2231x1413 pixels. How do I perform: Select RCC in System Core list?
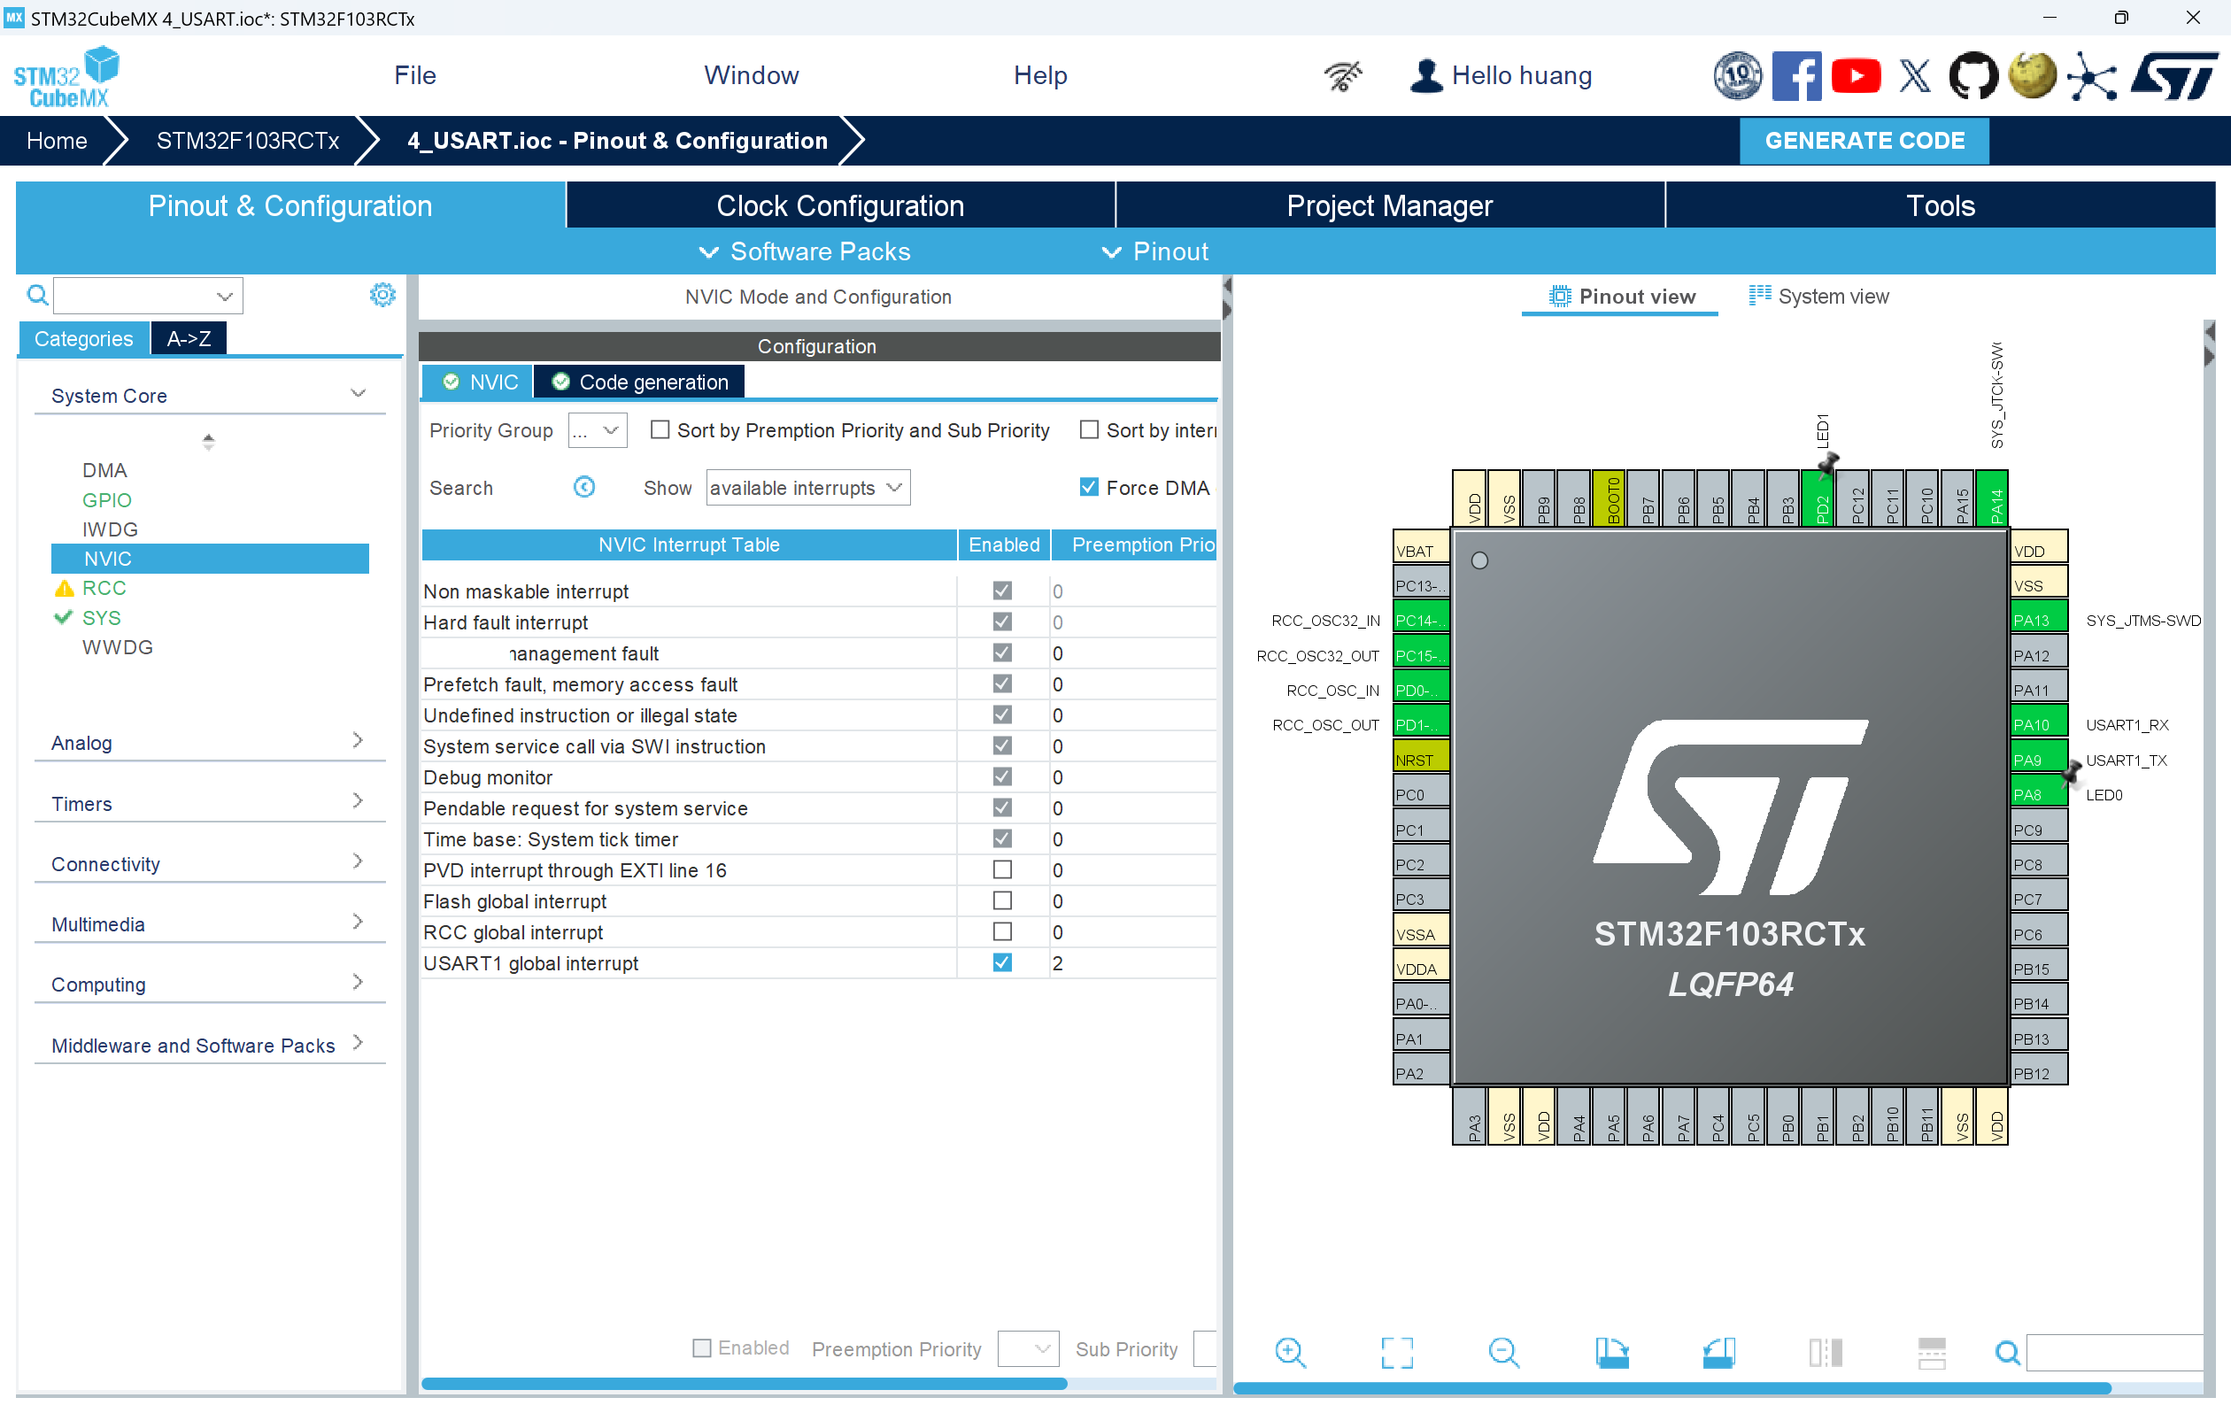pos(104,589)
